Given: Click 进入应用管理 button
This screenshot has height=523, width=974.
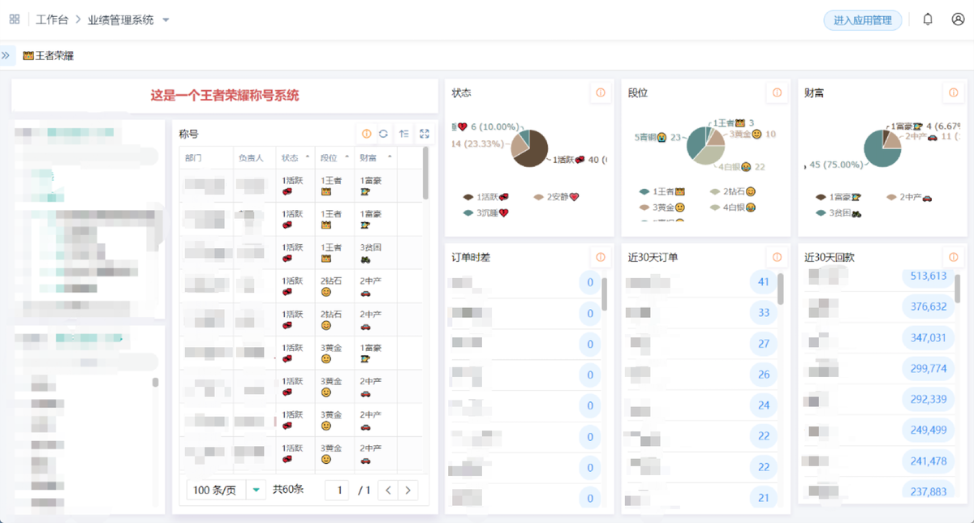Looking at the screenshot, I should pos(862,20).
